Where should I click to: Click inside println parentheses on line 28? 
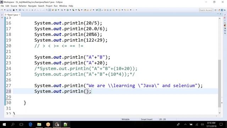click(x=87, y=91)
